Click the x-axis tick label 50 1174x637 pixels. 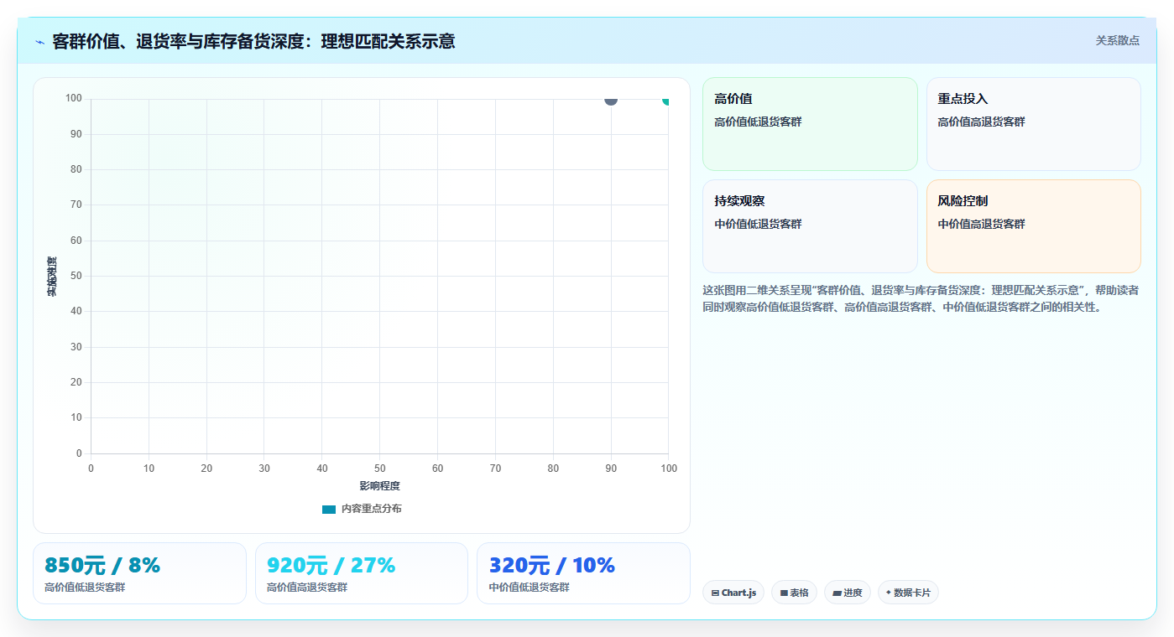click(379, 469)
